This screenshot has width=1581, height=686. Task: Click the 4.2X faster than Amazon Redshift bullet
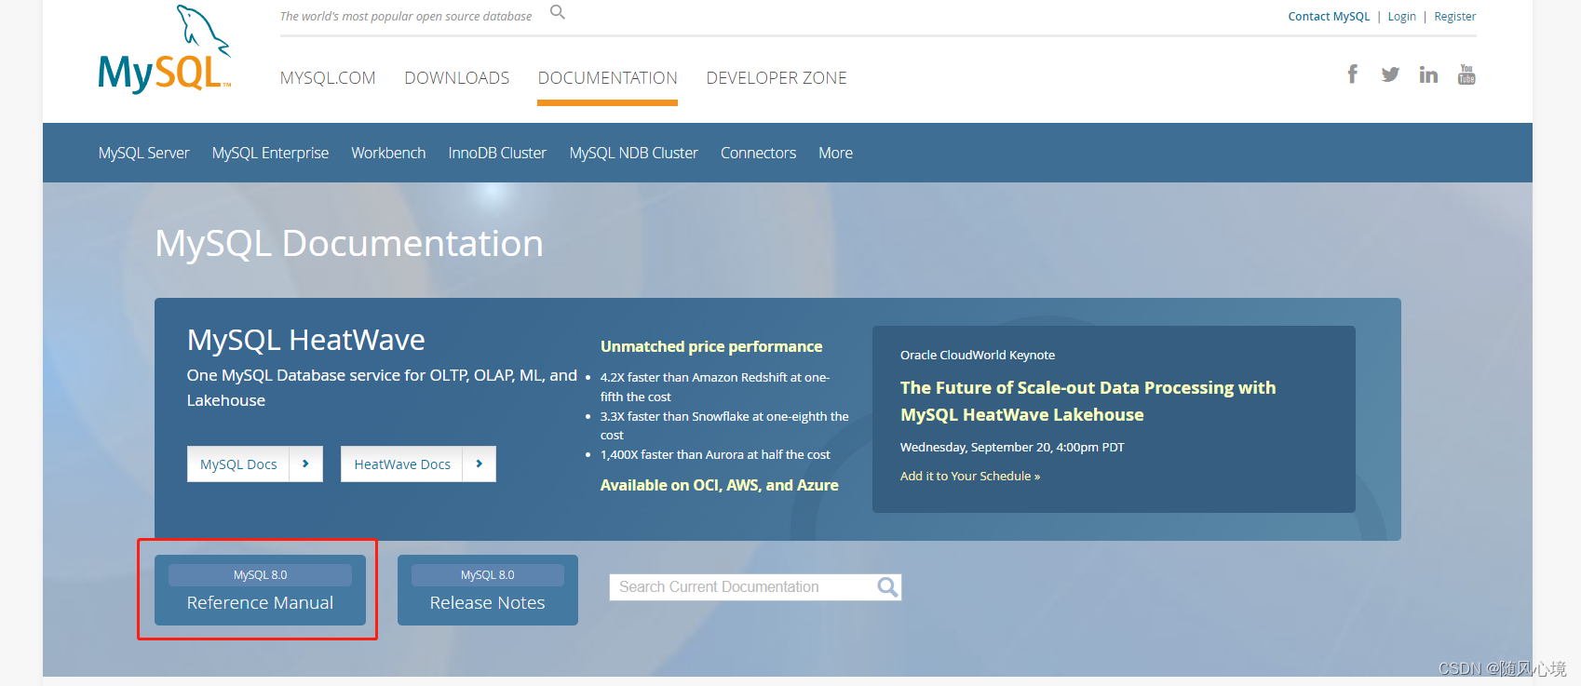tap(715, 386)
